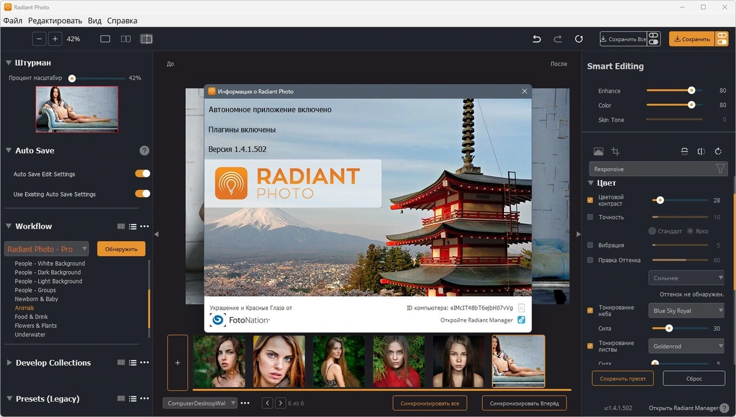Open the Blue Sky Royal dropdown
The image size is (736, 417).
point(687,311)
